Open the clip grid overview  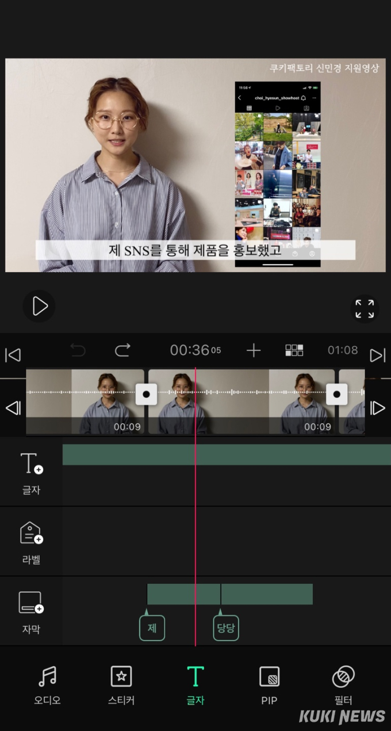pyautogui.click(x=294, y=350)
